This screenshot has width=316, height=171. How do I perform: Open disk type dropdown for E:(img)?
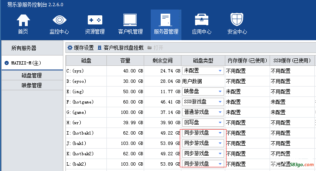pos(220,92)
